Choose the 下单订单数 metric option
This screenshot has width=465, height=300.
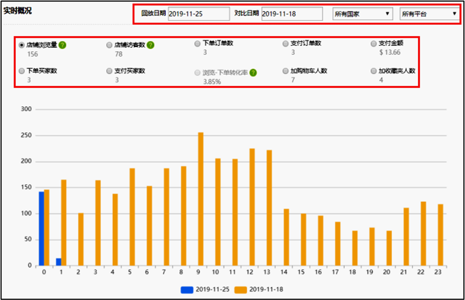197,43
